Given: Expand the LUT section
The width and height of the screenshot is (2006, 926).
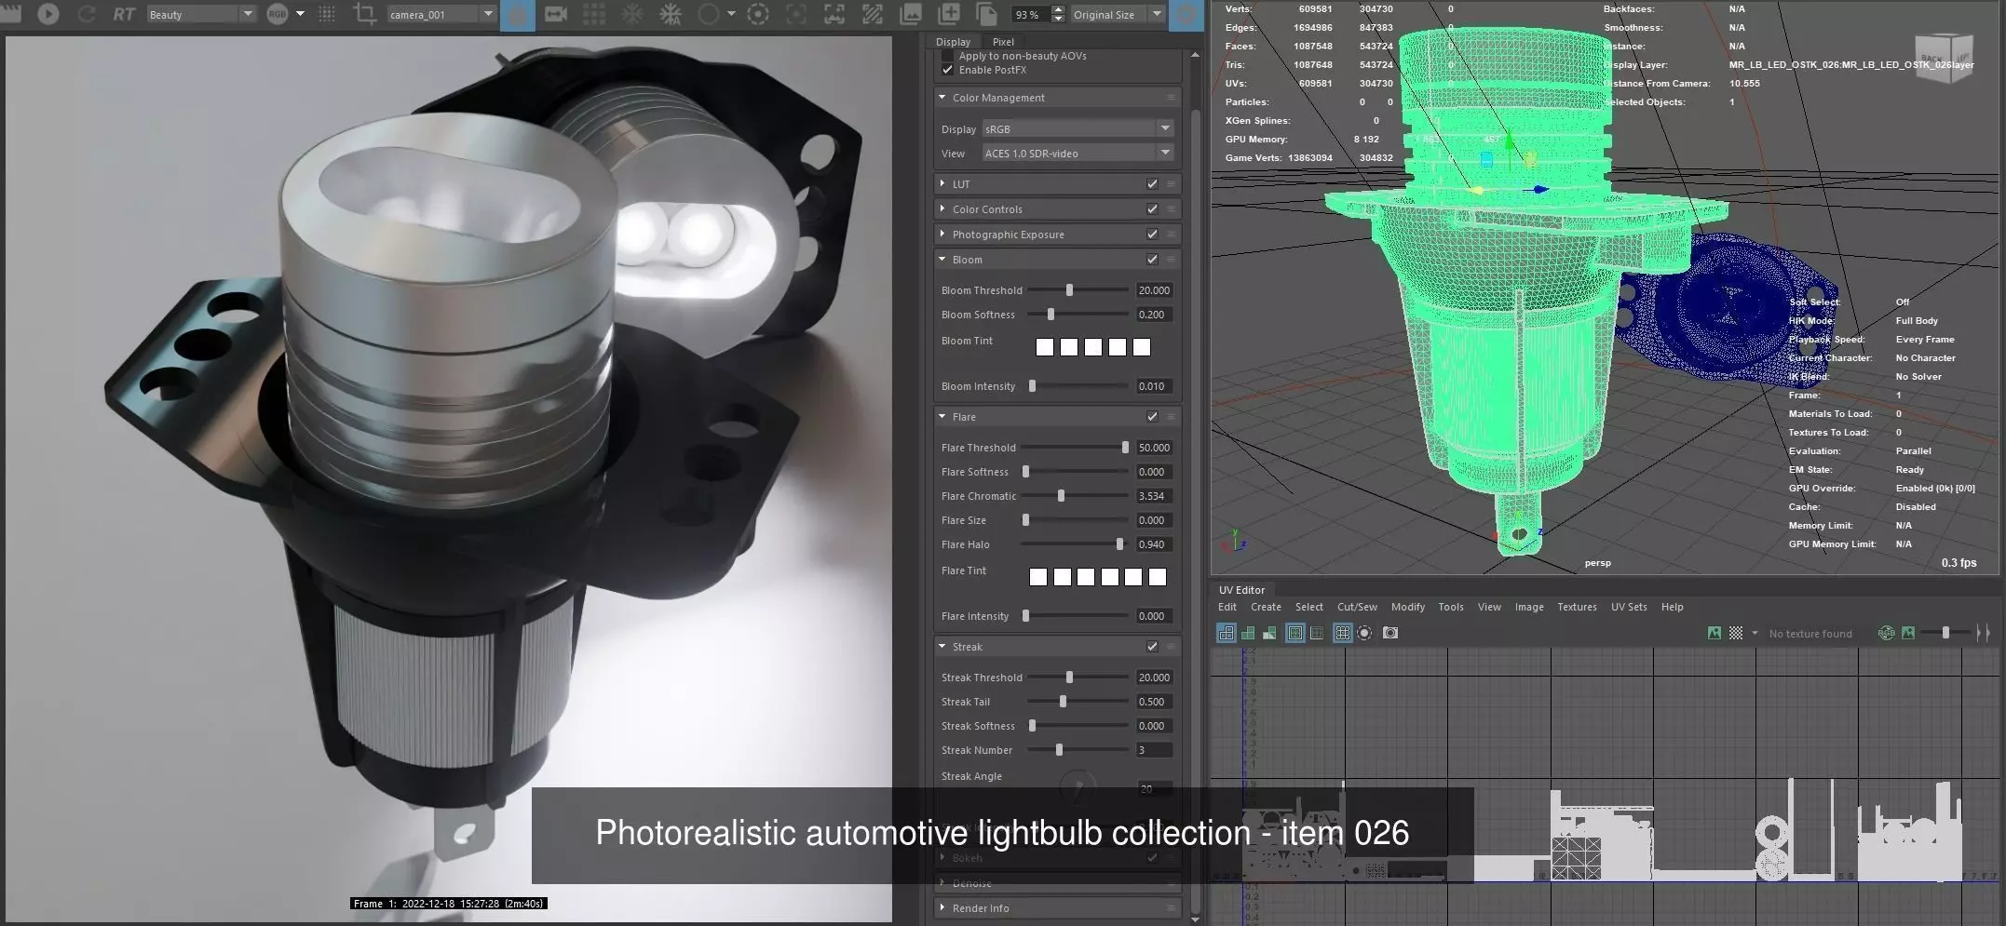Looking at the screenshot, I should [942, 184].
